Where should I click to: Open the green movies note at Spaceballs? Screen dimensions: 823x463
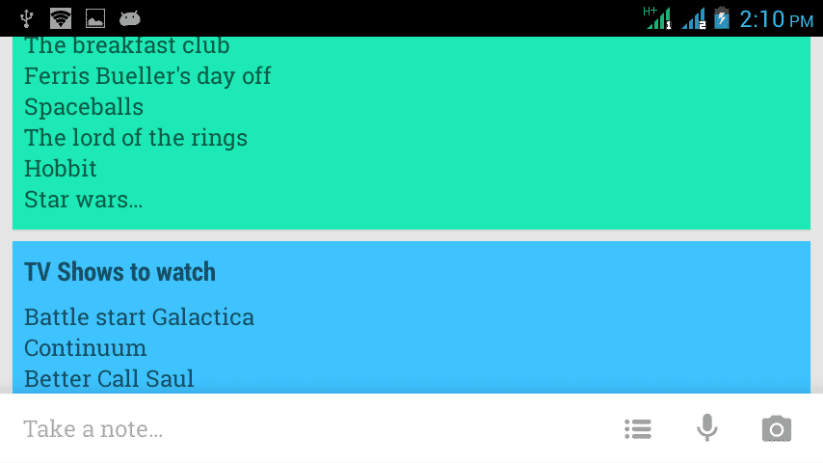click(x=84, y=107)
